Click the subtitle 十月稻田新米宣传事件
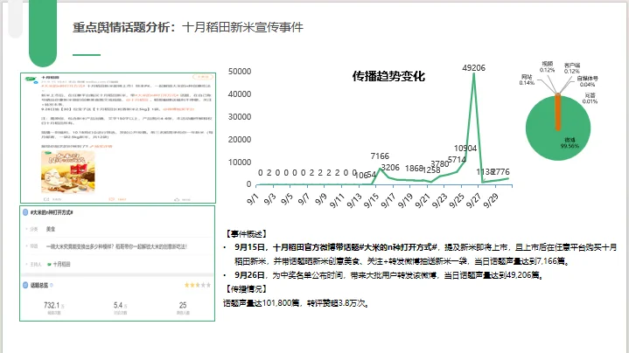This screenshot has width=629, height=353. pyautogui.click(x=242, y=27)
